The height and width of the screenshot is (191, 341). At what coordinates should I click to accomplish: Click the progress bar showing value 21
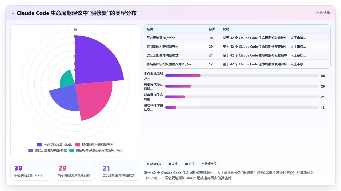242,97
